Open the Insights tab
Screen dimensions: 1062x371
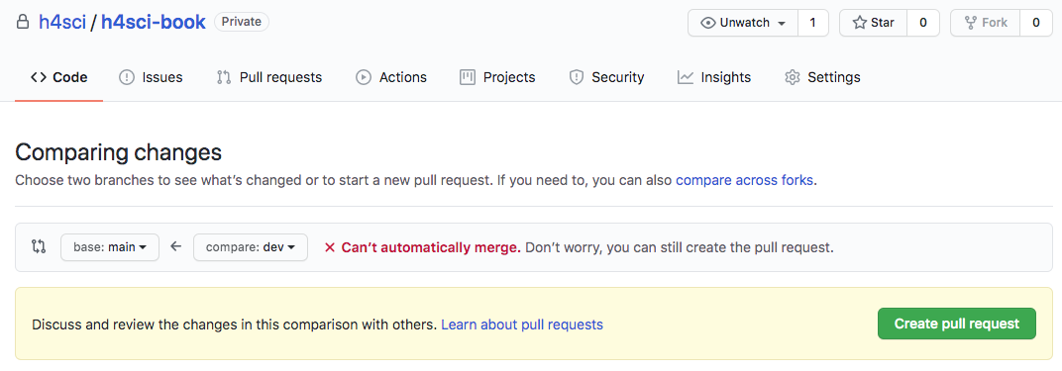pos(714,77)
